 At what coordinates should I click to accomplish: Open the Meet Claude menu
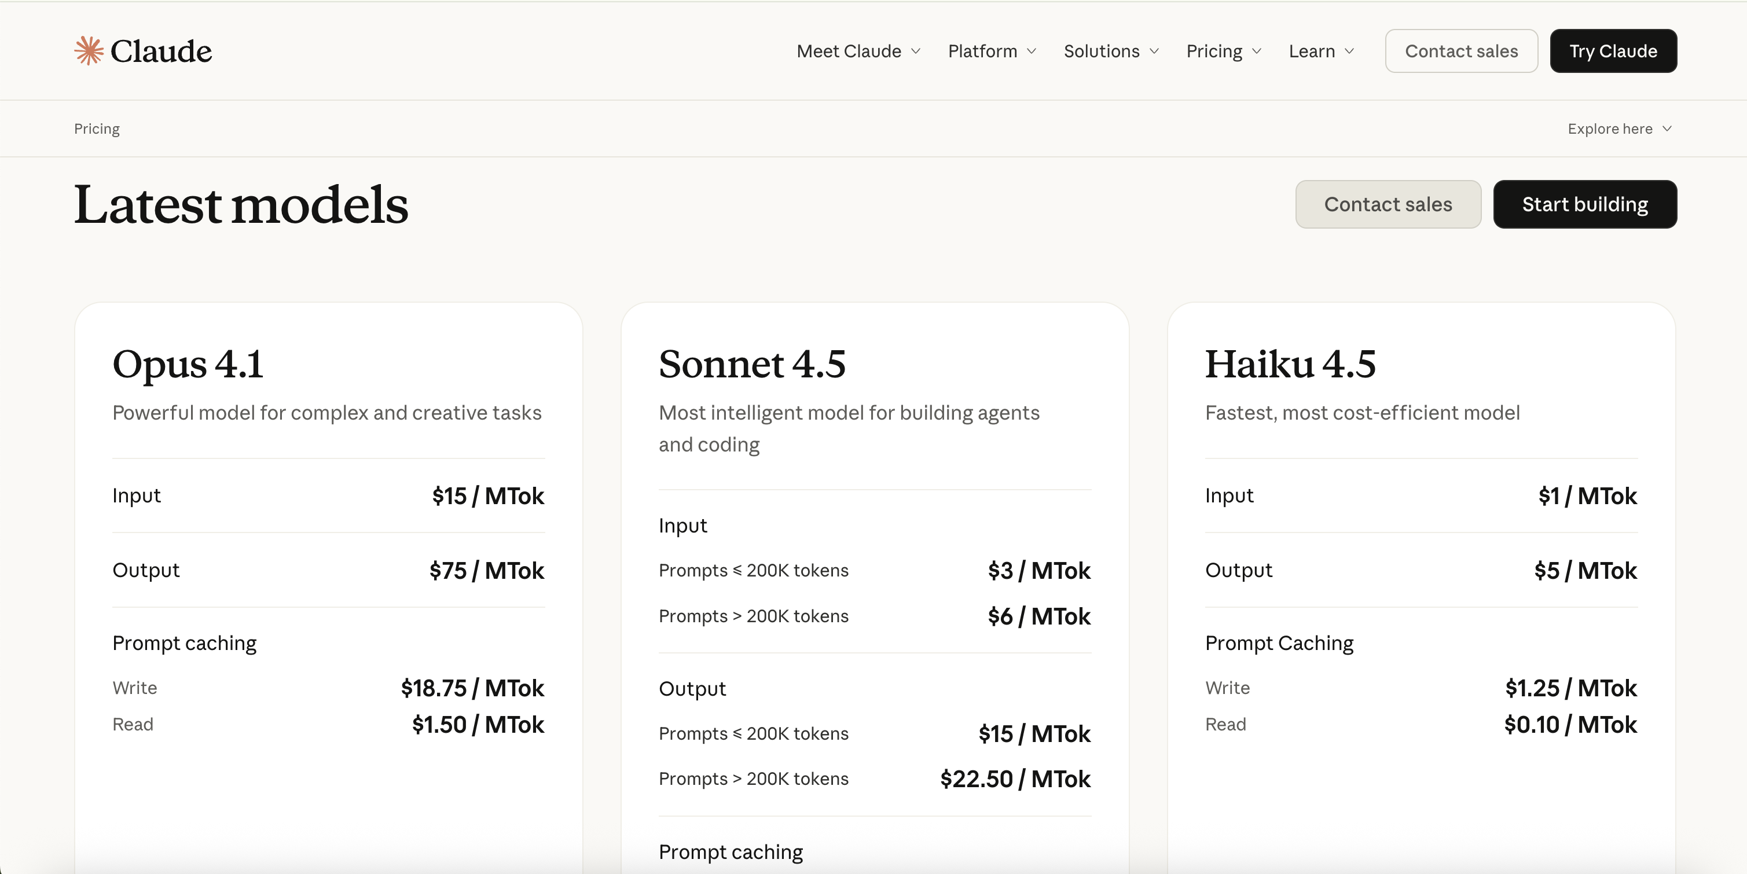point(849,52)
